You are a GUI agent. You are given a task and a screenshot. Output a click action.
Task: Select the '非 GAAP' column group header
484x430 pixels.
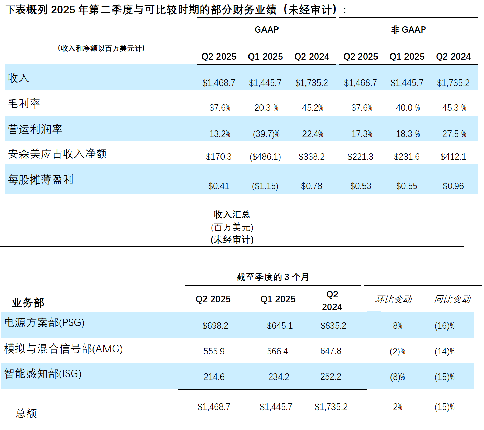[408, 30]
